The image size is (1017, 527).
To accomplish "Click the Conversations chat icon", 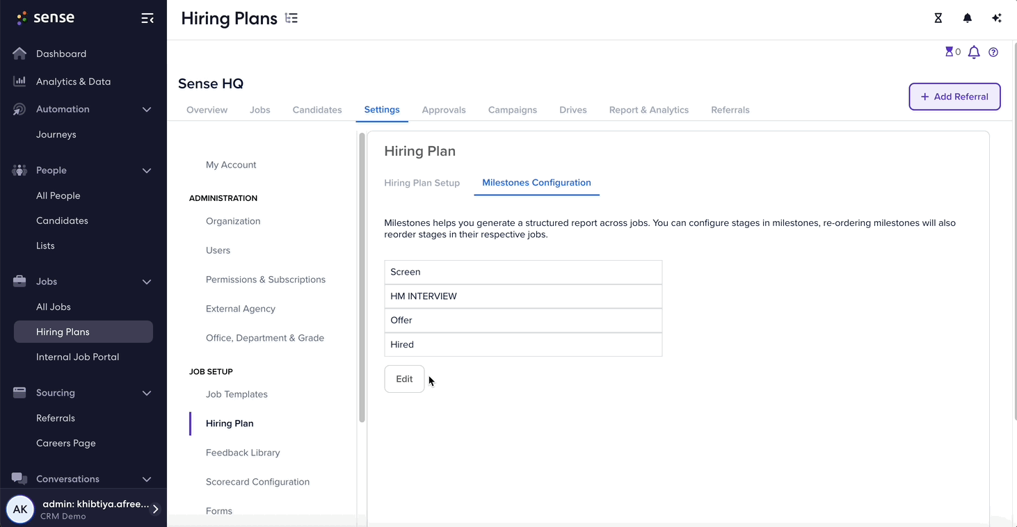I will (19, 478).
